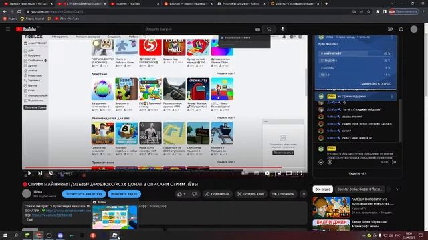Bookmark this page with star icon

368,12
